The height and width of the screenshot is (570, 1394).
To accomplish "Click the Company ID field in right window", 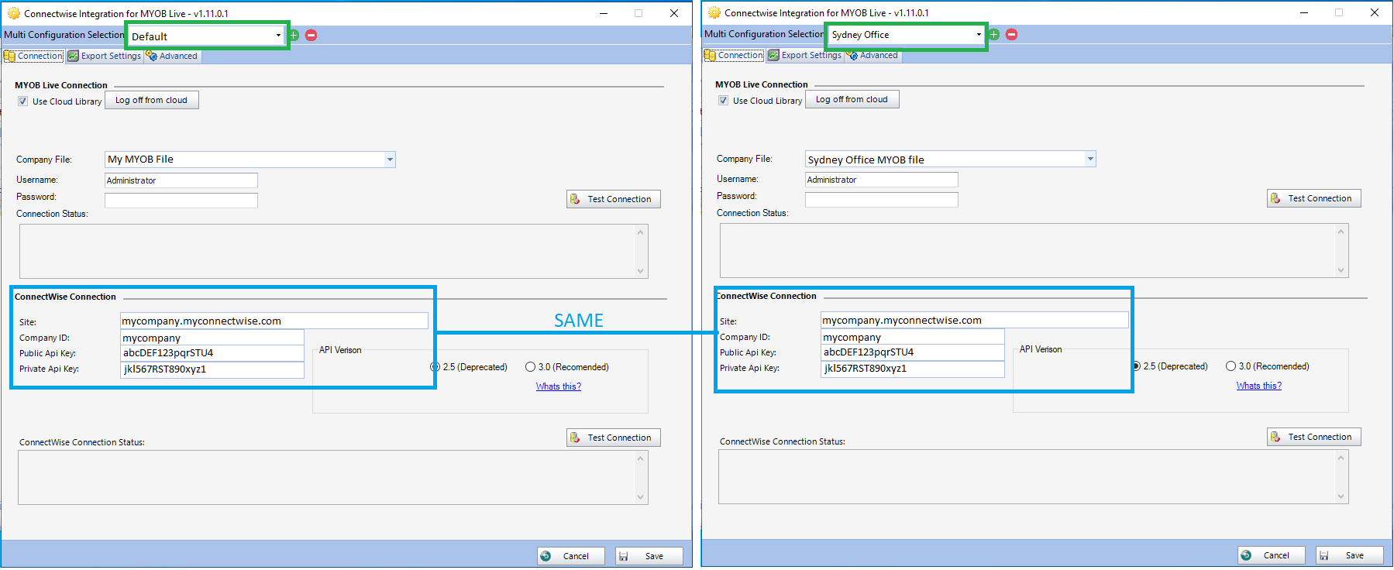I will click(x=913, y=337).
